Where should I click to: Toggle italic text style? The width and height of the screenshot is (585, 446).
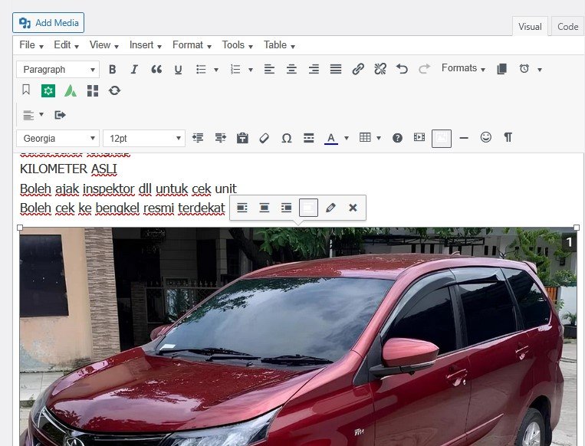coord(134,70)
